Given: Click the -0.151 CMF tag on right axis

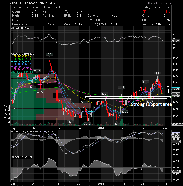Looking at the screenshot, I should (176, 171).
